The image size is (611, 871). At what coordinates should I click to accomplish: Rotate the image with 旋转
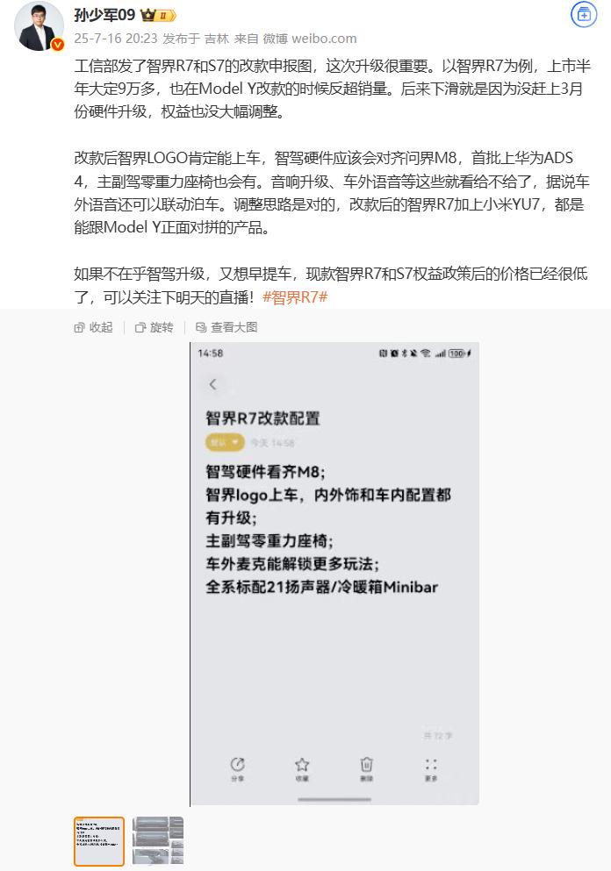[x=154, y=327]
